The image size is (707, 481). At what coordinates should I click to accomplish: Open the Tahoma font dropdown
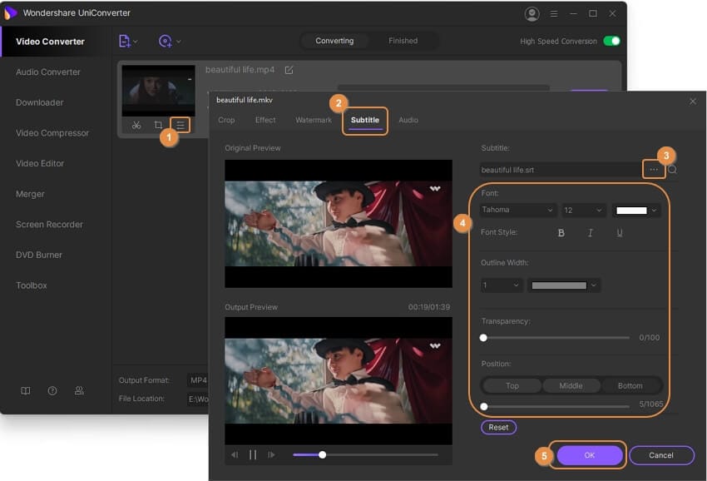pos(517,210)
